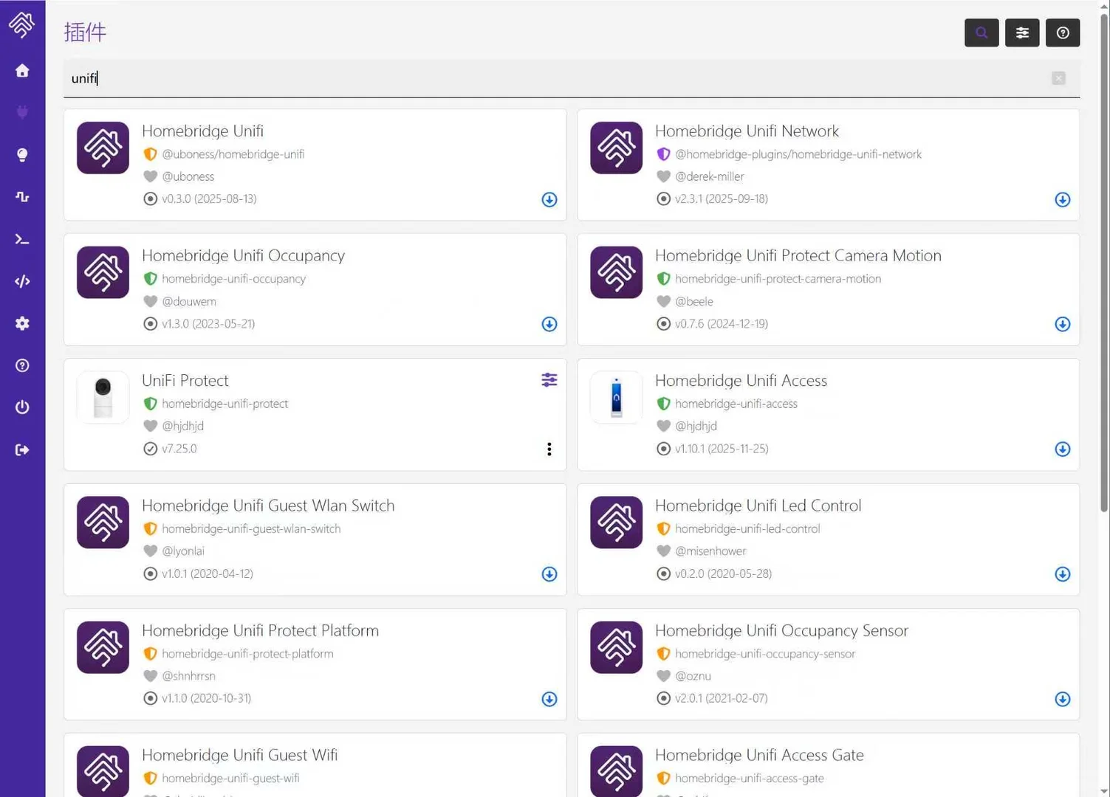The image size is (1110, 797).
Task: Open UniFi Protect three-dot menu
Action: [549, 449]
